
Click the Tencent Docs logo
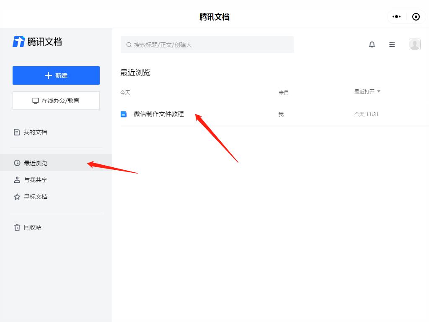(37, 42)
